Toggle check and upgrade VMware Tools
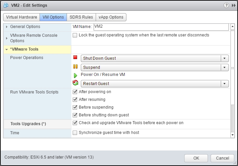Viewport: 238px width, 166px height. [x=75, y=123]
